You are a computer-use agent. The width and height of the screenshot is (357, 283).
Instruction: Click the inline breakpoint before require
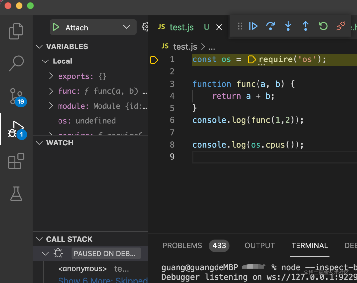pos(251,60)
